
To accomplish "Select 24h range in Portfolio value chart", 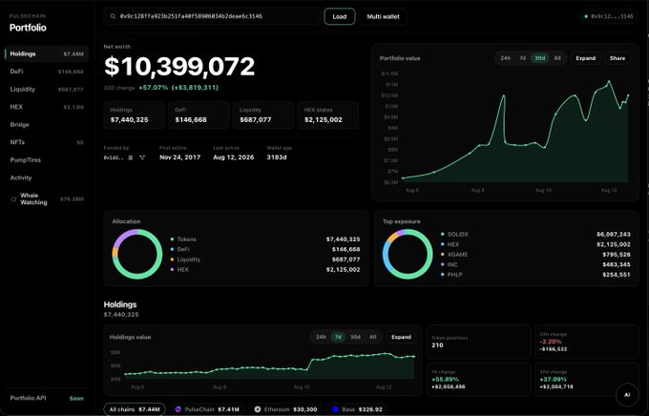I will (506, 58).
